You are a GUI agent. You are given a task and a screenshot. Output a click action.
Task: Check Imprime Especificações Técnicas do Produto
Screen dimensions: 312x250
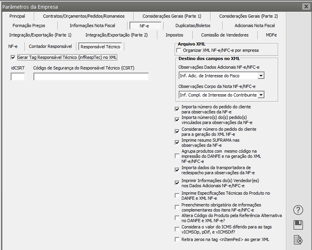[x=177, y=195]
